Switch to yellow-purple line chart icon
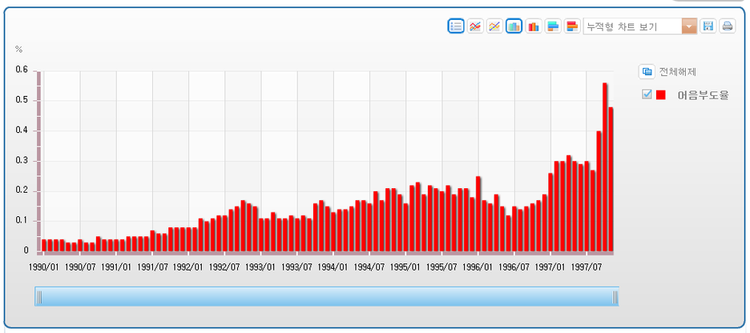Viewport: 750px width, 333px height. [494, 26]
